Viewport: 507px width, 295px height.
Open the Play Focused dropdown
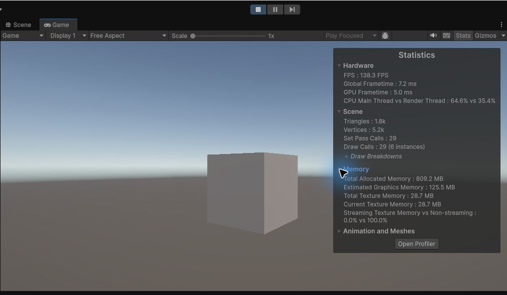351,35
